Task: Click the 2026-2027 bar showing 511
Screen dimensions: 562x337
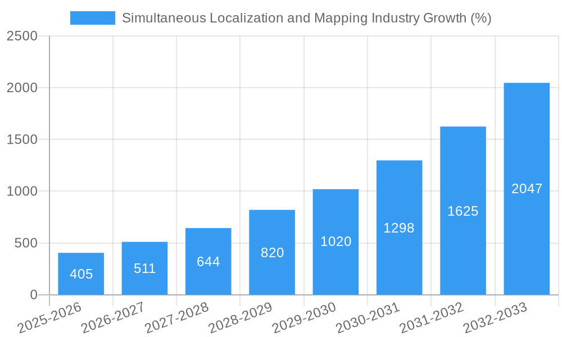Action: [x=145, y=268]
